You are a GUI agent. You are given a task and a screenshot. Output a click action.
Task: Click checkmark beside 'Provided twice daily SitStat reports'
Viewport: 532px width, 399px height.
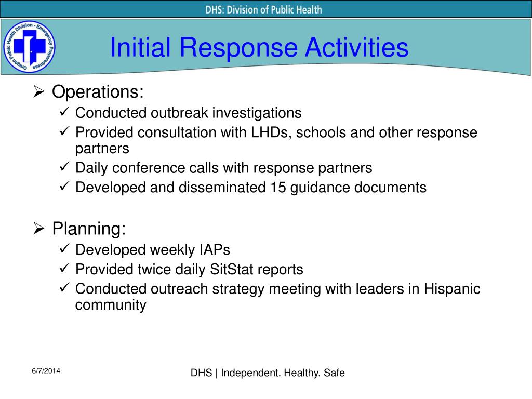64,268
